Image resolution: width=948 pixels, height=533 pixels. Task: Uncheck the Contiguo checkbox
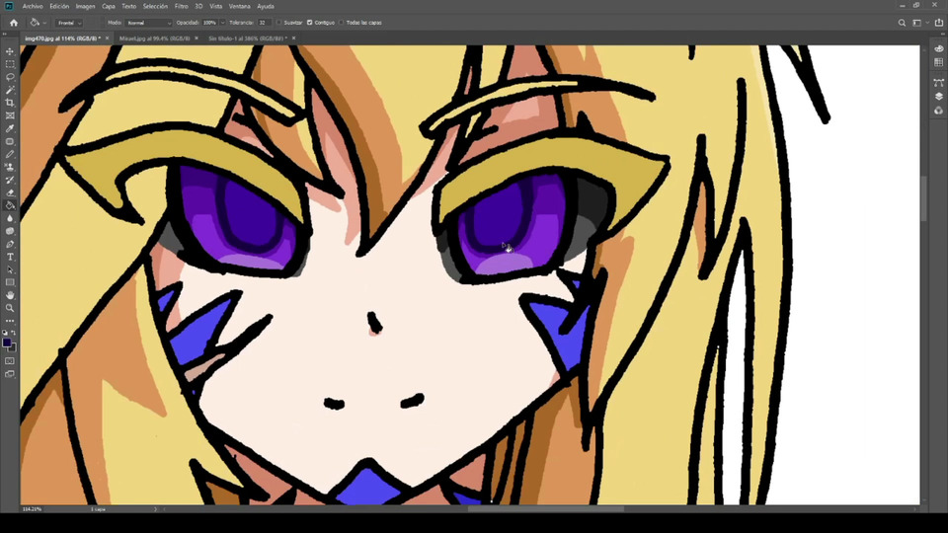coord(309,23)
